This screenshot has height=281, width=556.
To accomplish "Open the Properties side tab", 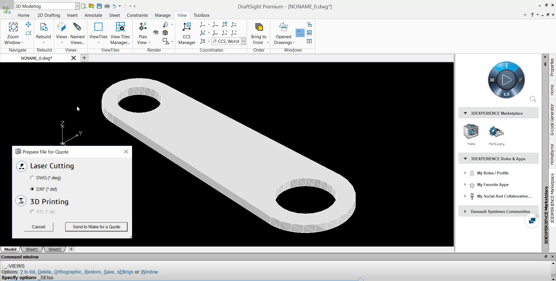I will pyautogui.click(x=552, y=67).
